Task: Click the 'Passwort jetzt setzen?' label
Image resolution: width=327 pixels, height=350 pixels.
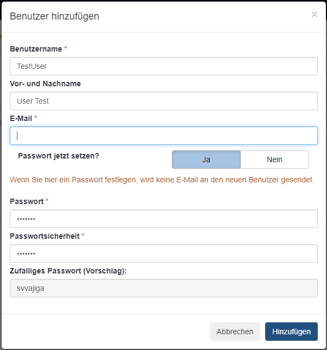Action: click(59, 156)
